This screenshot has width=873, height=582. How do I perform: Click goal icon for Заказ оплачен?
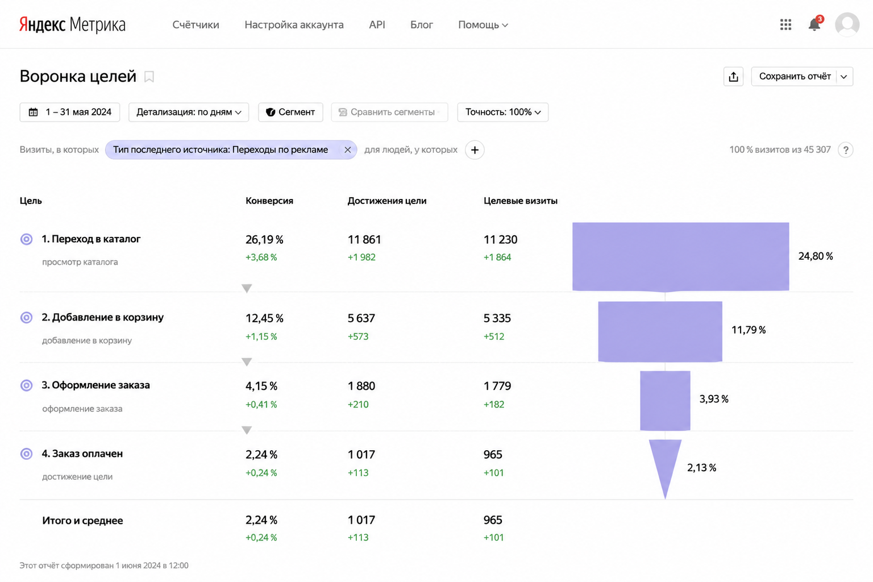(x=26, y=454)
